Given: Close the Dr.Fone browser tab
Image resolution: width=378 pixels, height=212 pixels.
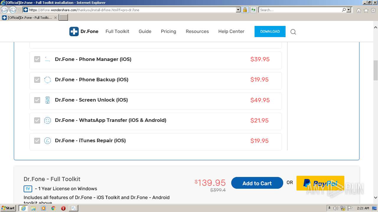Looking at the screenshot, I should (55, 18).
